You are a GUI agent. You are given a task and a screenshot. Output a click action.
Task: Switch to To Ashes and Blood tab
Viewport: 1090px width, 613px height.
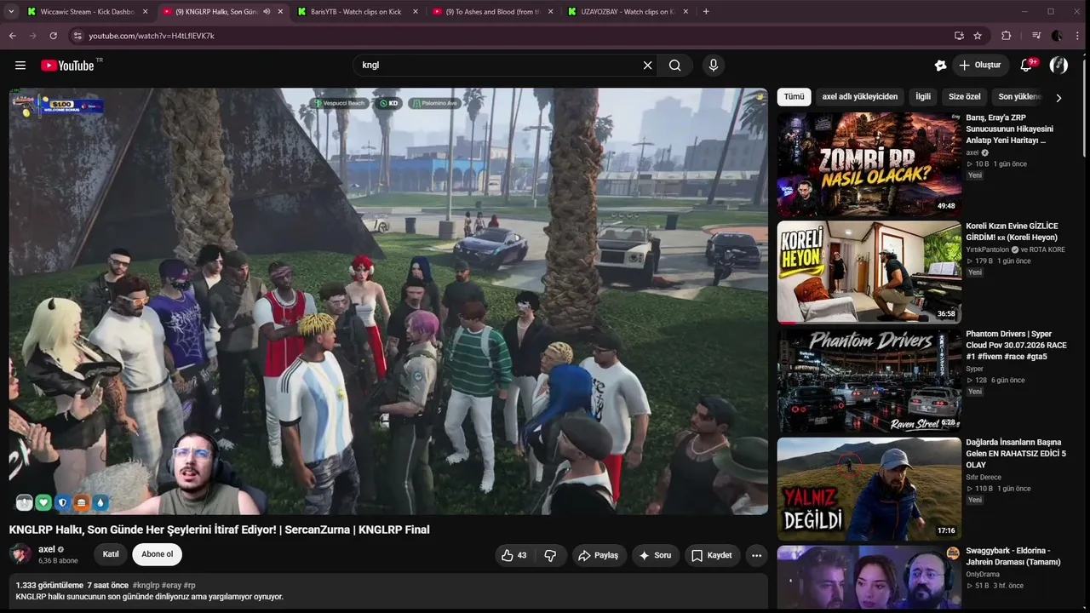tap(492, 12)
